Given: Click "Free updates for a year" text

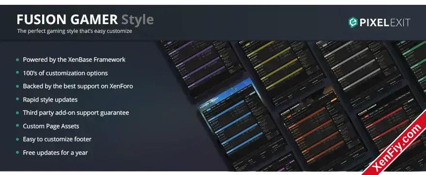Looking at the screenshot, I should click(55, 152).
